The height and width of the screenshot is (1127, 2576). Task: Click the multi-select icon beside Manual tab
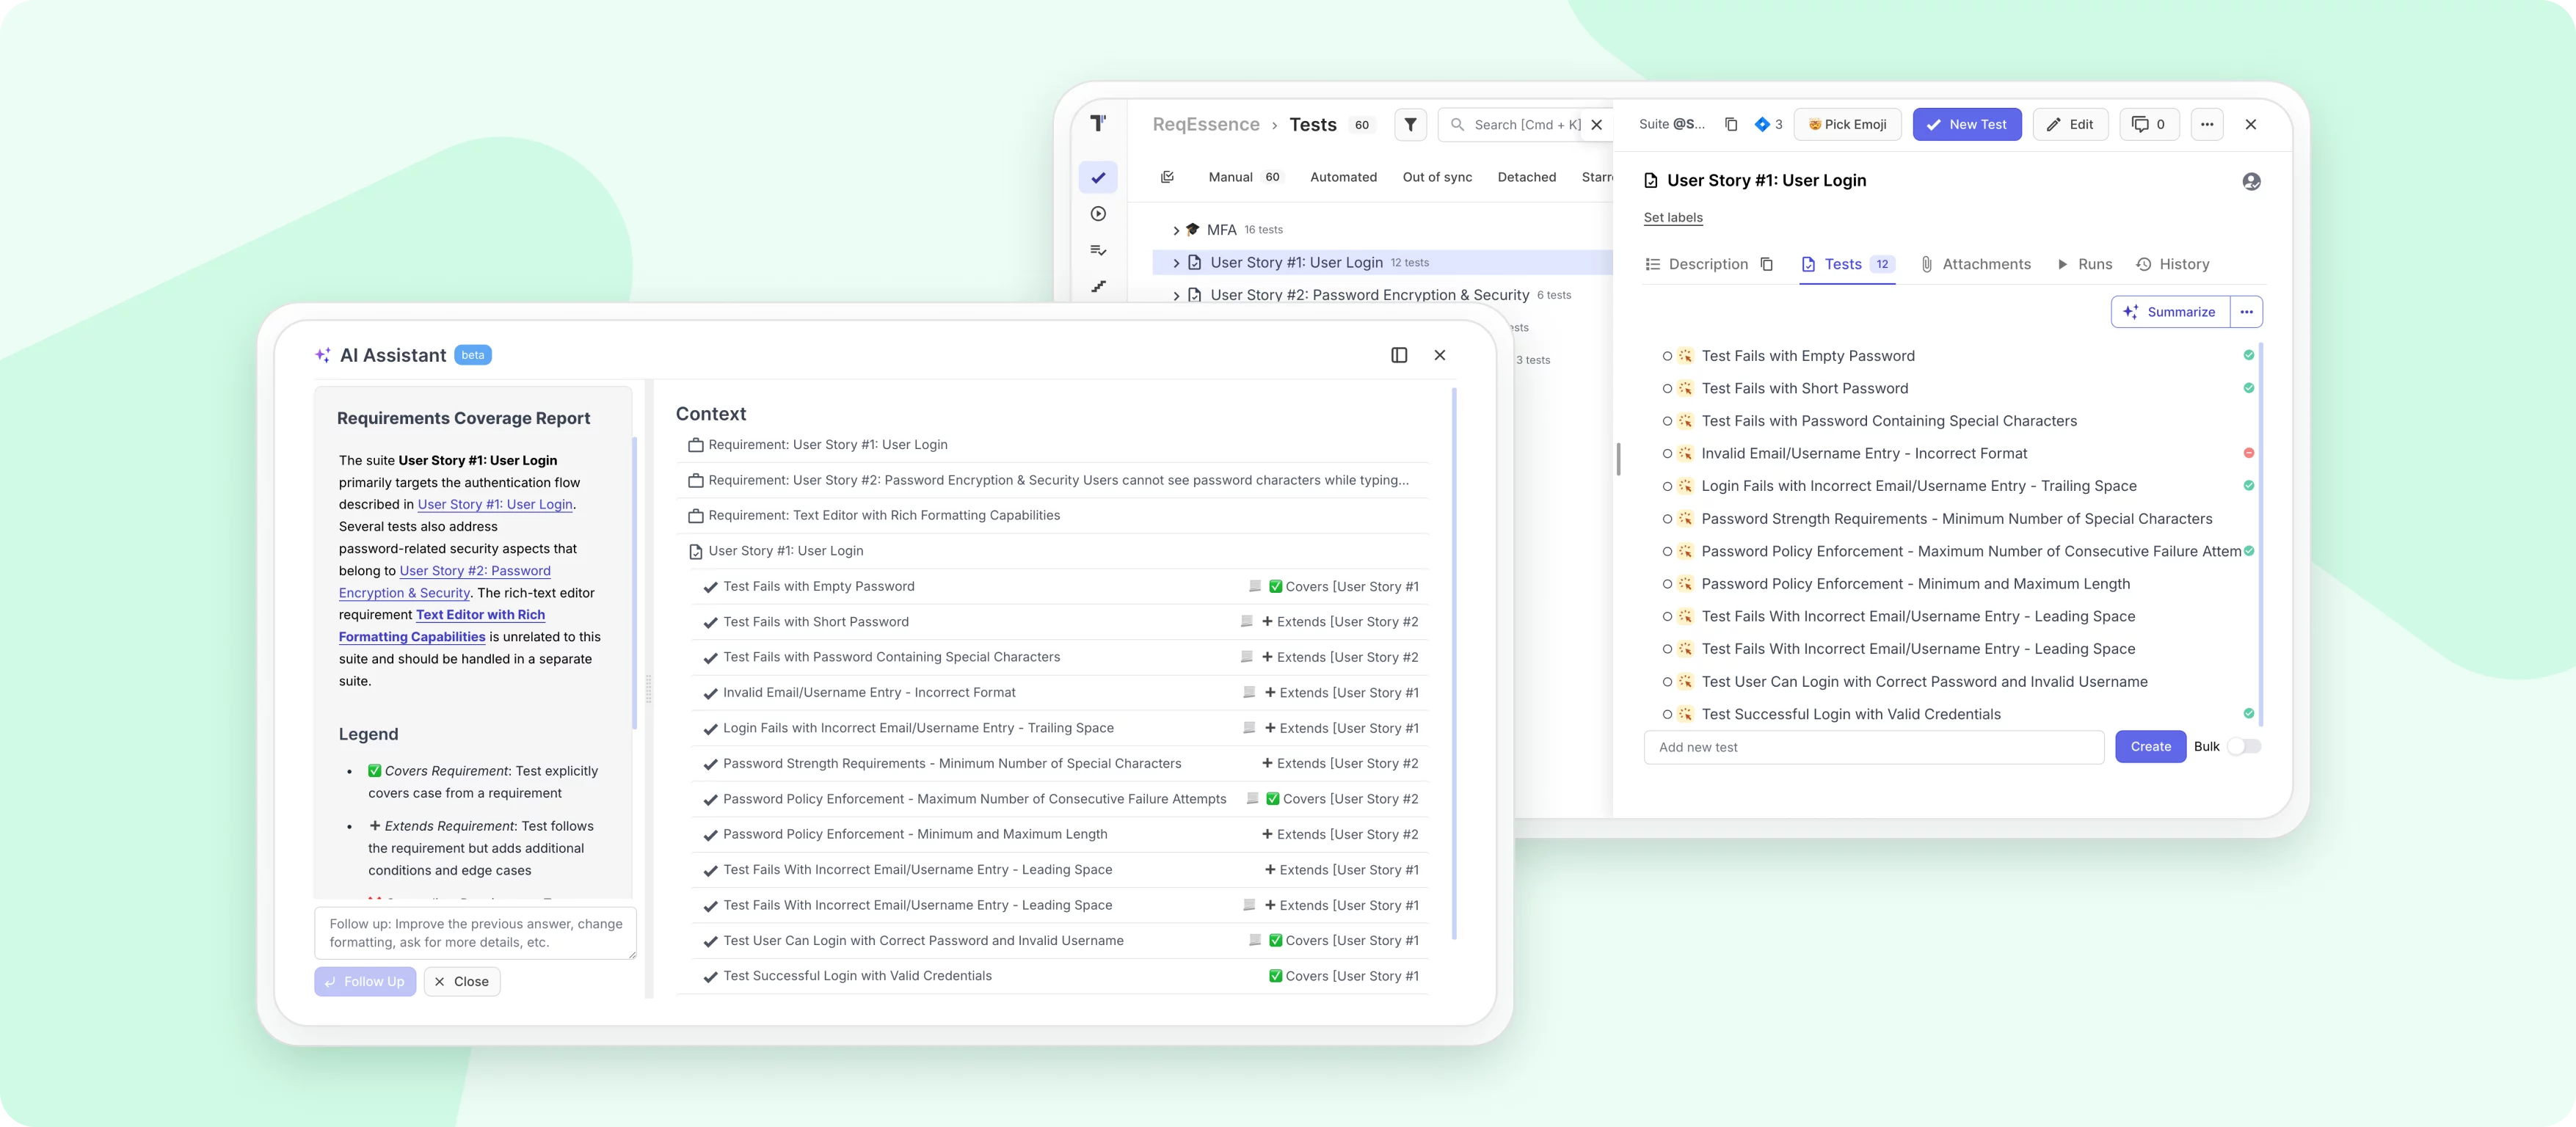1167,177
